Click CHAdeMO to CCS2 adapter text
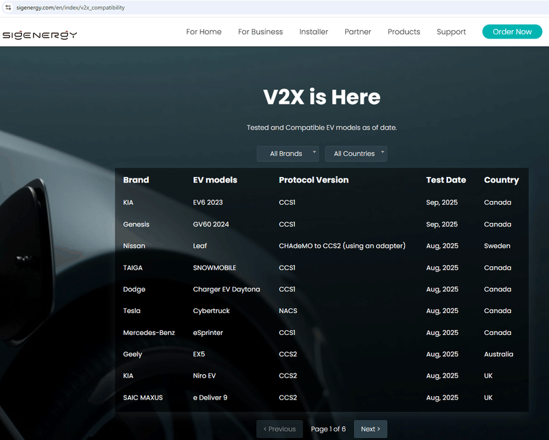This screenshot has width=549, height=440. 342,246
